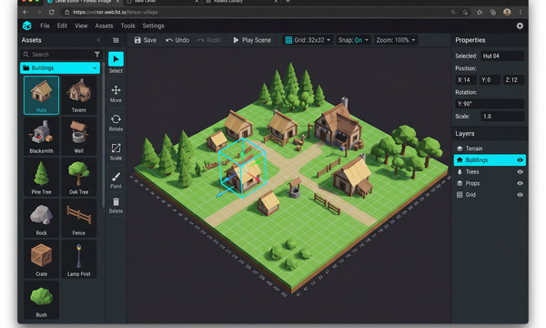Open the Tools menu

pos(127,26)
